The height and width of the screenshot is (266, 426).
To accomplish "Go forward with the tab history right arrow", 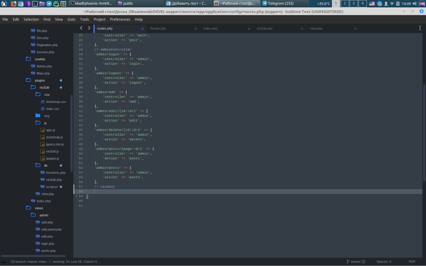I will pos(89,28).
